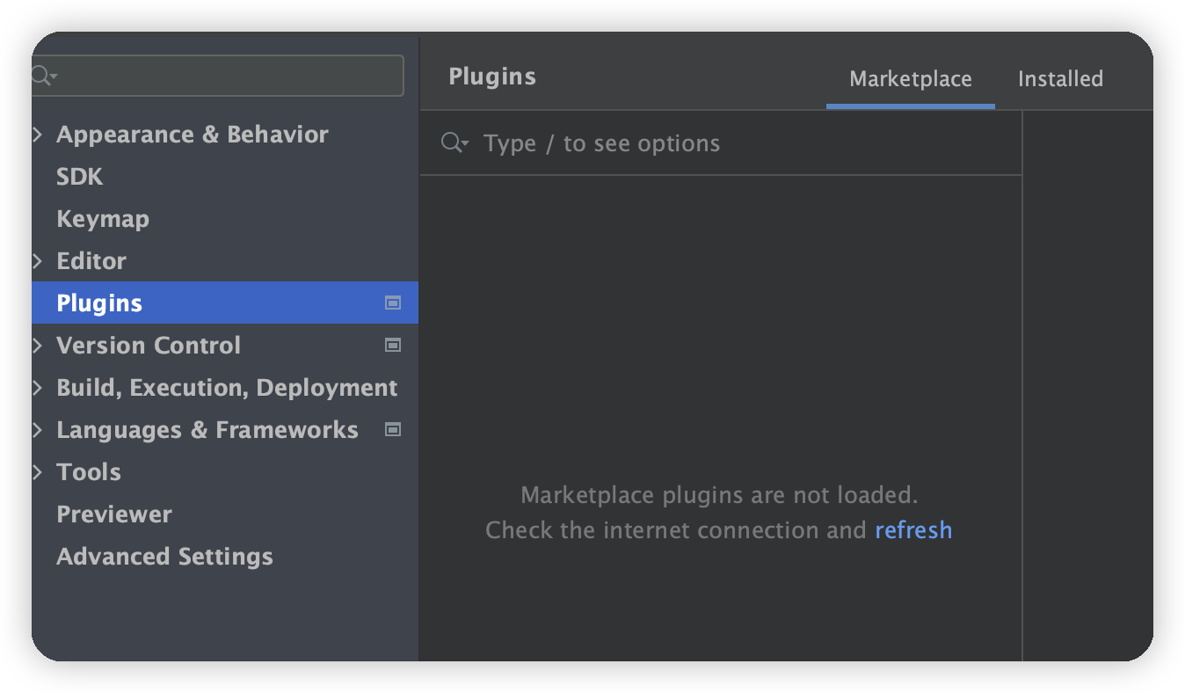Expand the Tools section
This screenshot has height=693, width=1185.
point(38,472)
